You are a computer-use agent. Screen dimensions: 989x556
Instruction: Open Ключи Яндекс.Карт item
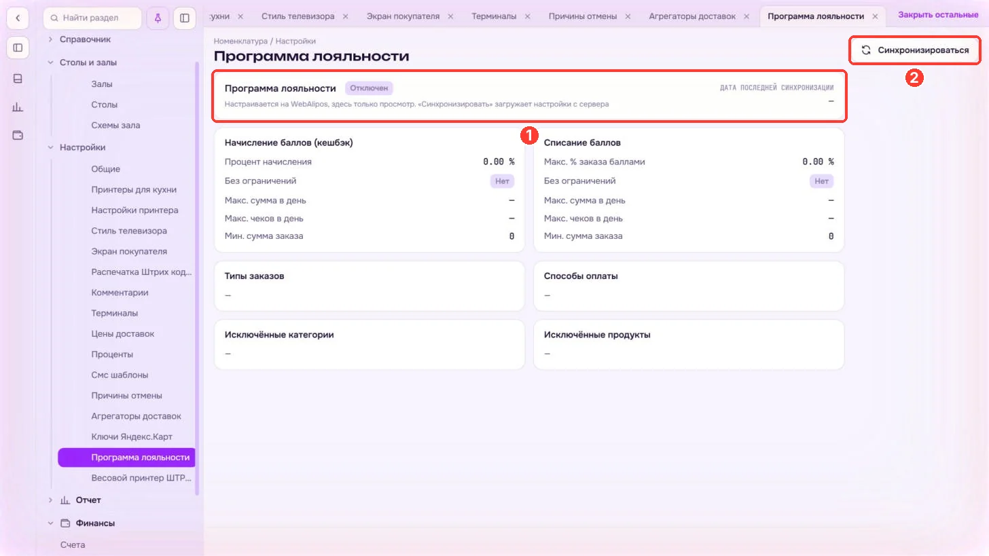pyautogui.click(x=132, y=437)
